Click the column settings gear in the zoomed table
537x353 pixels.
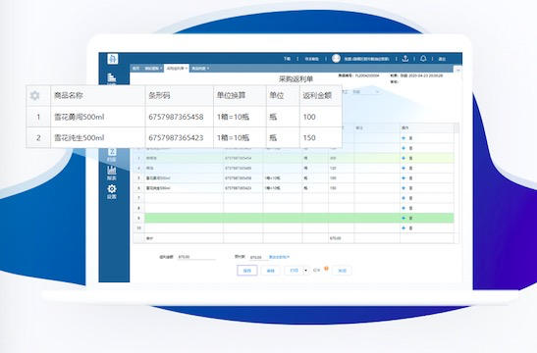pyautogui.click(x=34, y=95)
